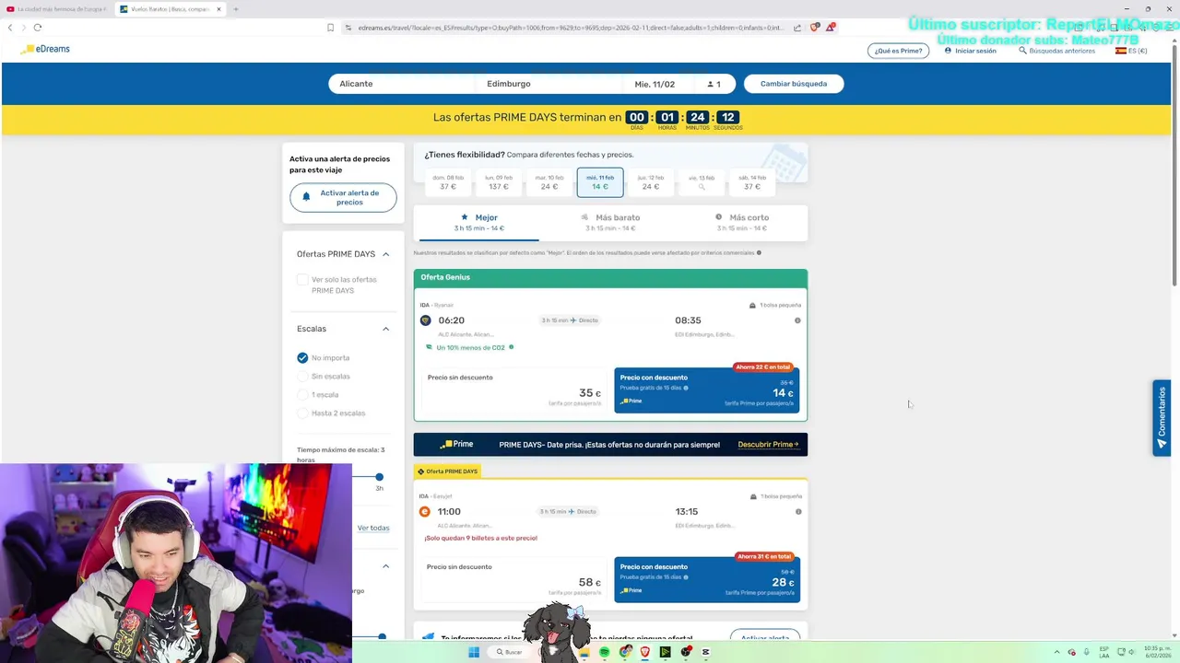Screen dimensions: 1180x663
Task: Show hidden system tray icons
Action: click(x=1057, y=652)
